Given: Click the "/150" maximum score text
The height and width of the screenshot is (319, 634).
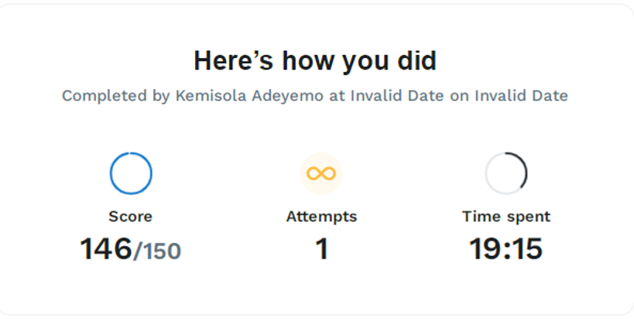Looking at the screenshot, I should click(157, 251).
